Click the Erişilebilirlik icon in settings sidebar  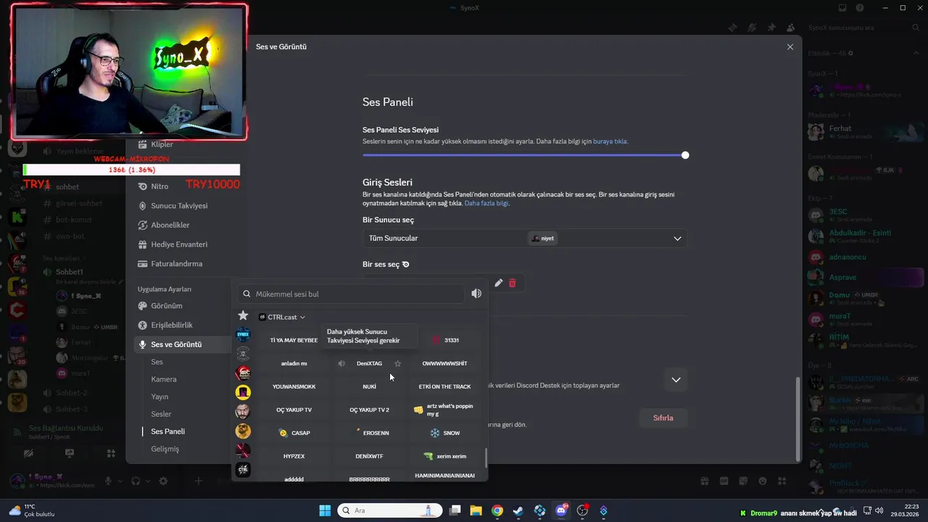(x=142, y=325)
